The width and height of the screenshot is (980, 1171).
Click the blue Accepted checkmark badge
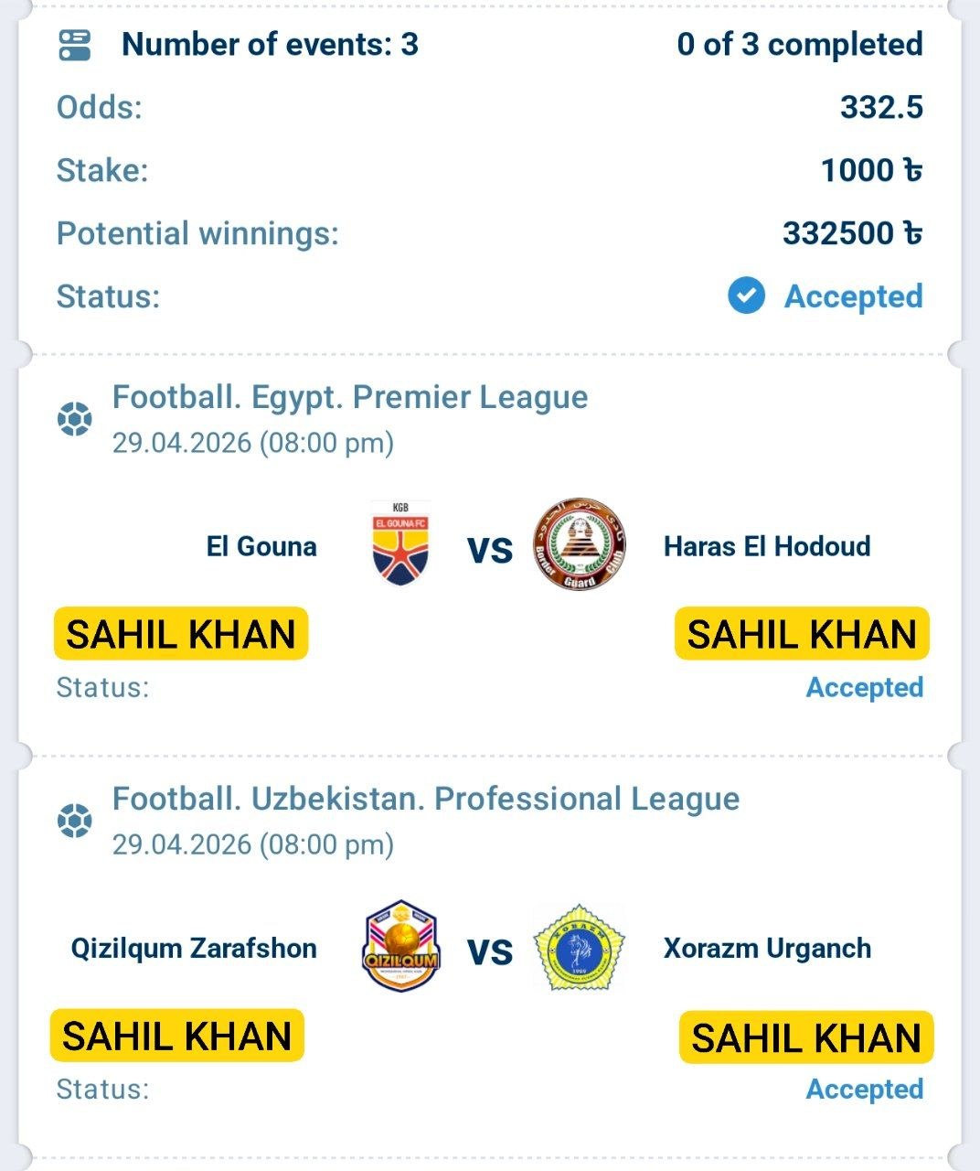[x=746, y=296]
